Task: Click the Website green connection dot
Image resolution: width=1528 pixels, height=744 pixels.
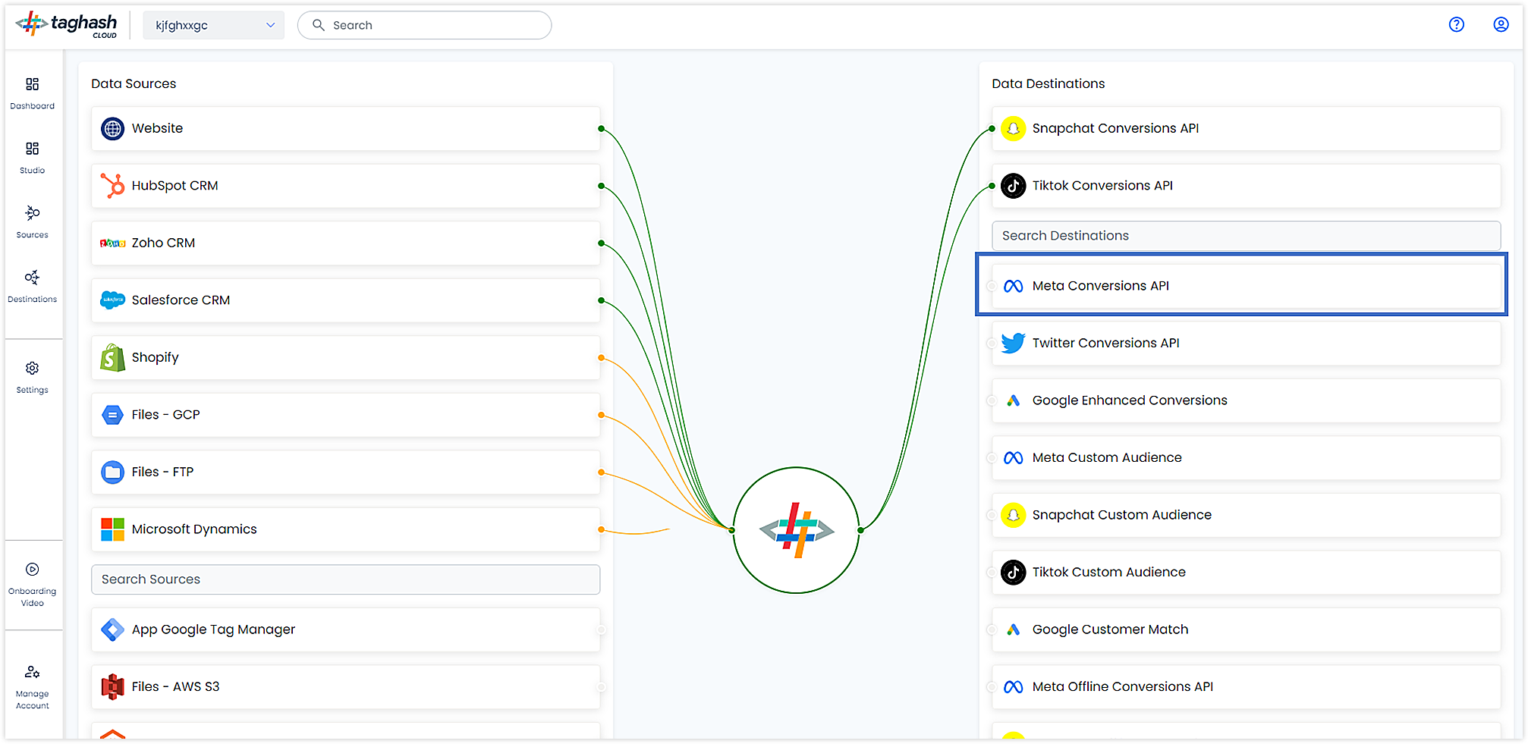Action: click(x=601, y=129)
